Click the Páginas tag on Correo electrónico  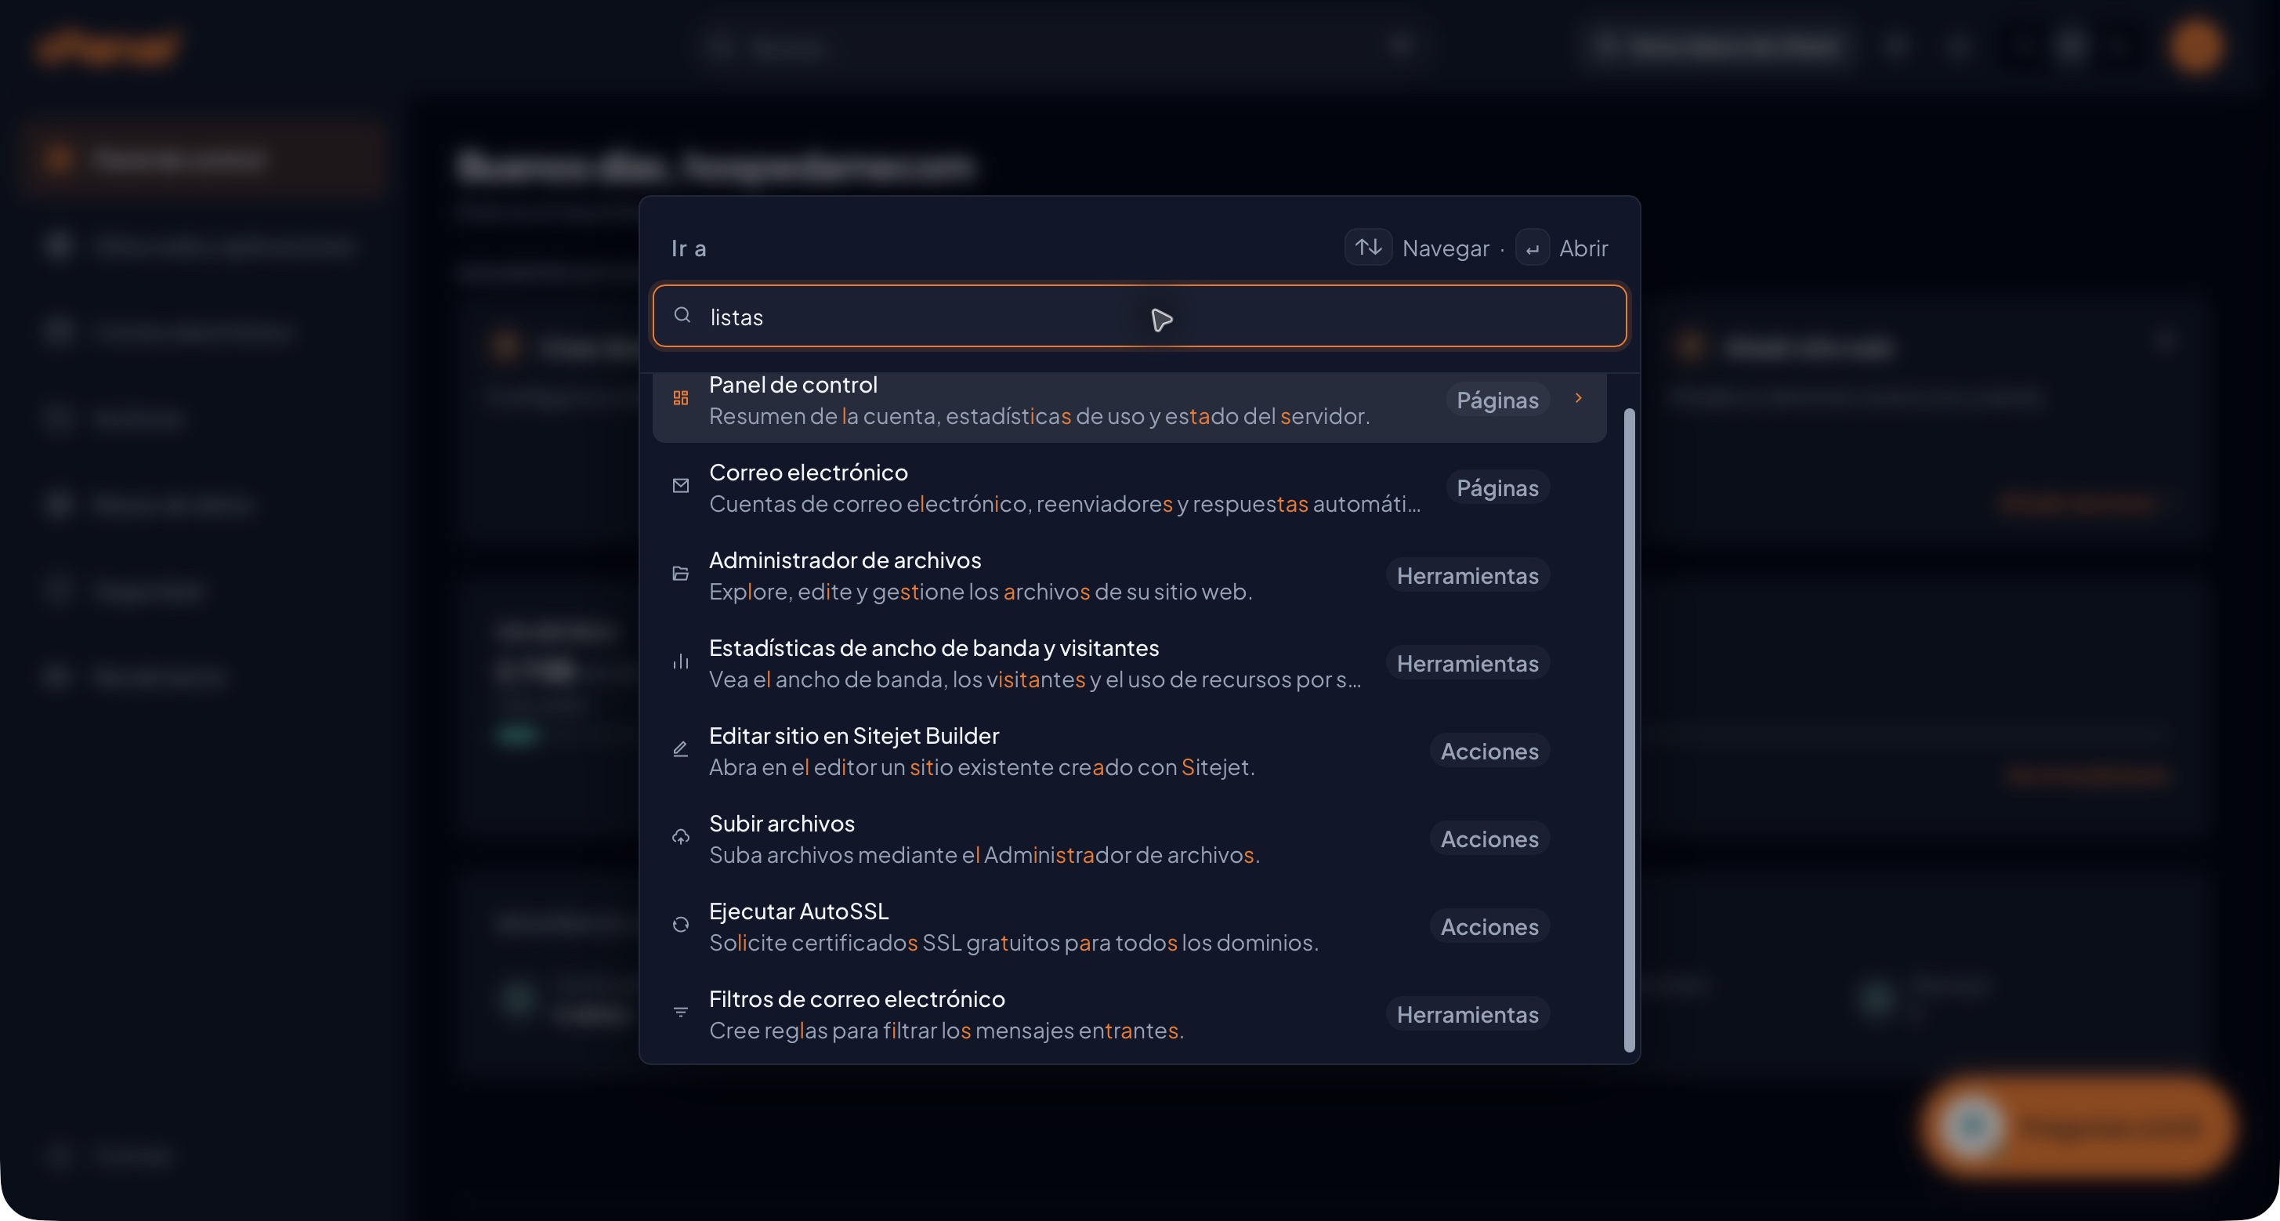pos(1497,488)
